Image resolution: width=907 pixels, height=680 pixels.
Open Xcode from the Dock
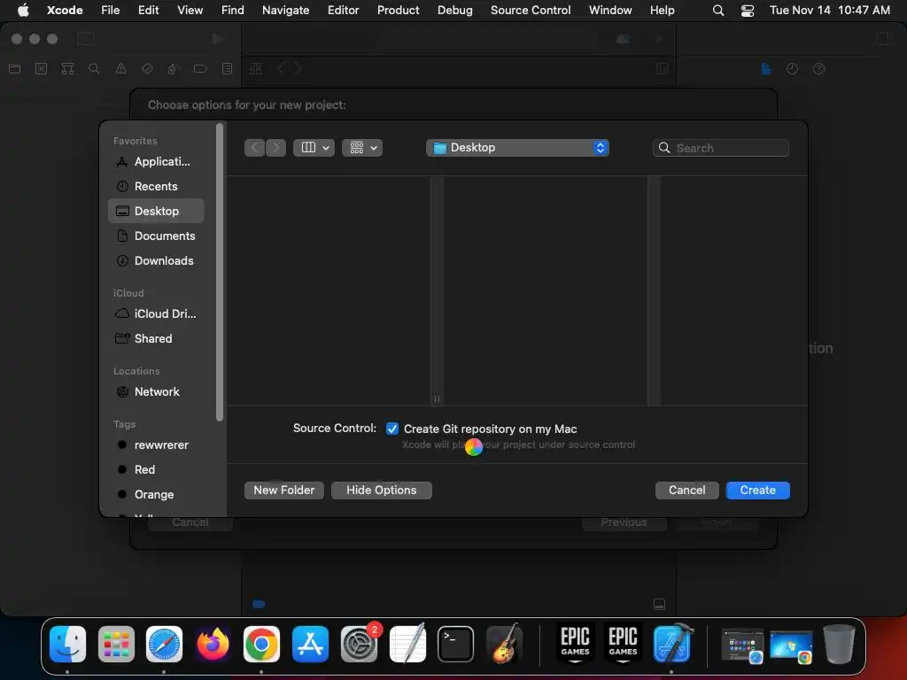(672, 644)
